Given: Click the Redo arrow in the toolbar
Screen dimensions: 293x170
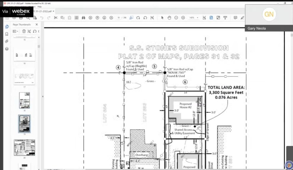Looking at the screenshot, I should coord(49,18).
